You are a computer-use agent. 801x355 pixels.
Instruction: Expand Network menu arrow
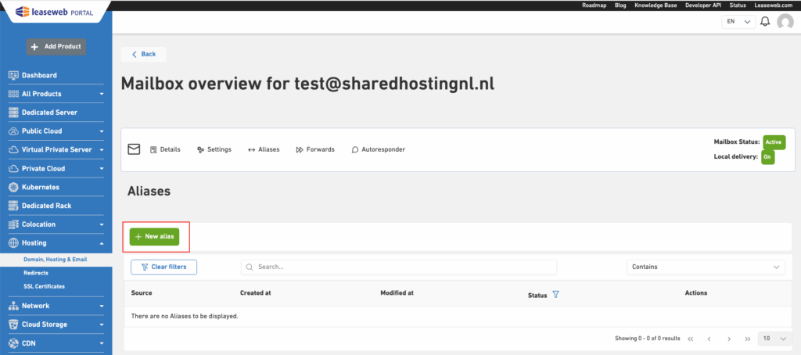pyautogui.click(x=102, y=307)
